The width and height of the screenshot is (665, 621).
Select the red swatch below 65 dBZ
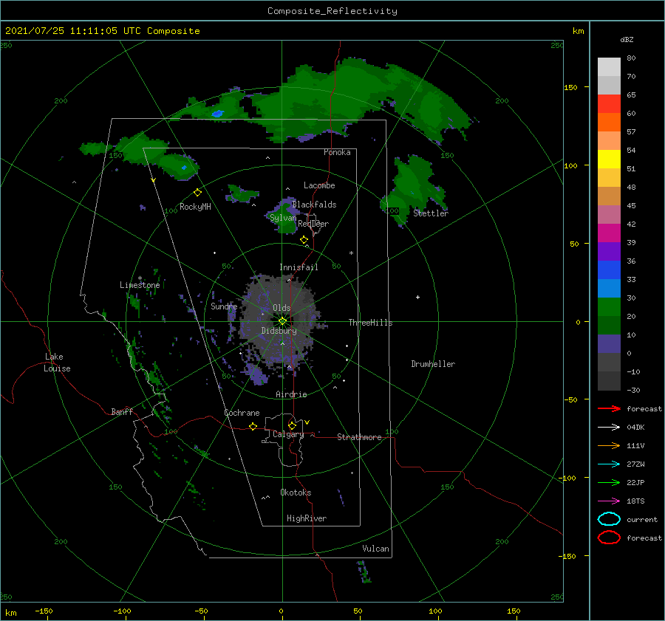(609, 103)
